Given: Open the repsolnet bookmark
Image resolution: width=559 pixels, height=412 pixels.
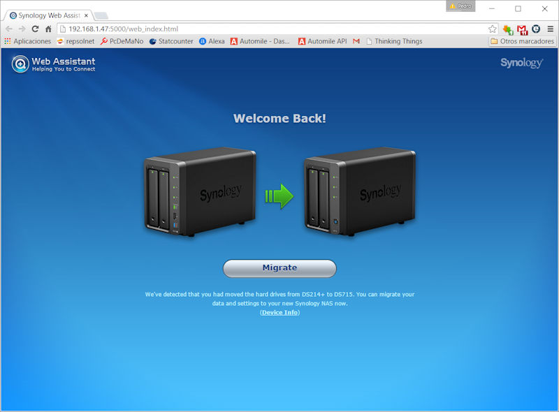Looking at the screenshot, I should tap(75, 41).
